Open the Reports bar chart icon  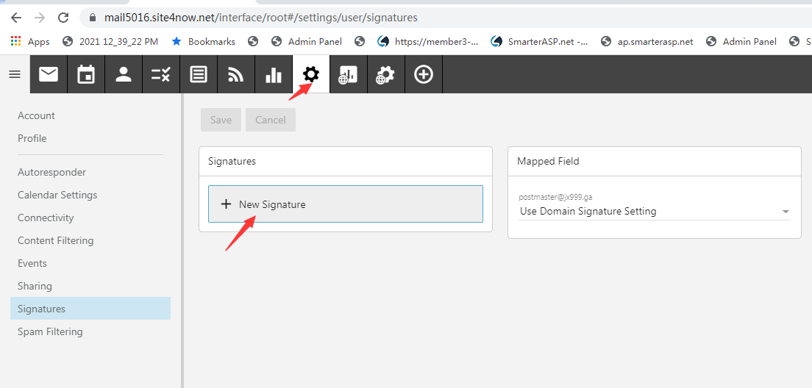click(x=274, y=74)
